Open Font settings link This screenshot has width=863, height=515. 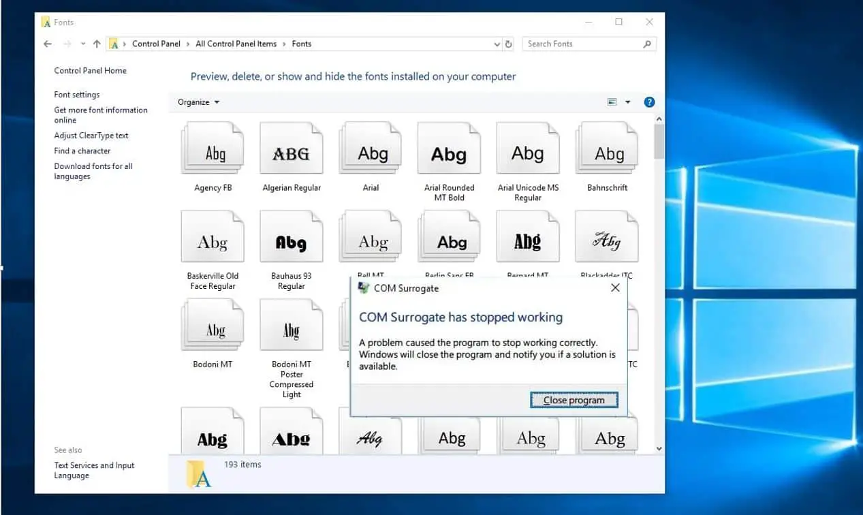pos(77,95)
